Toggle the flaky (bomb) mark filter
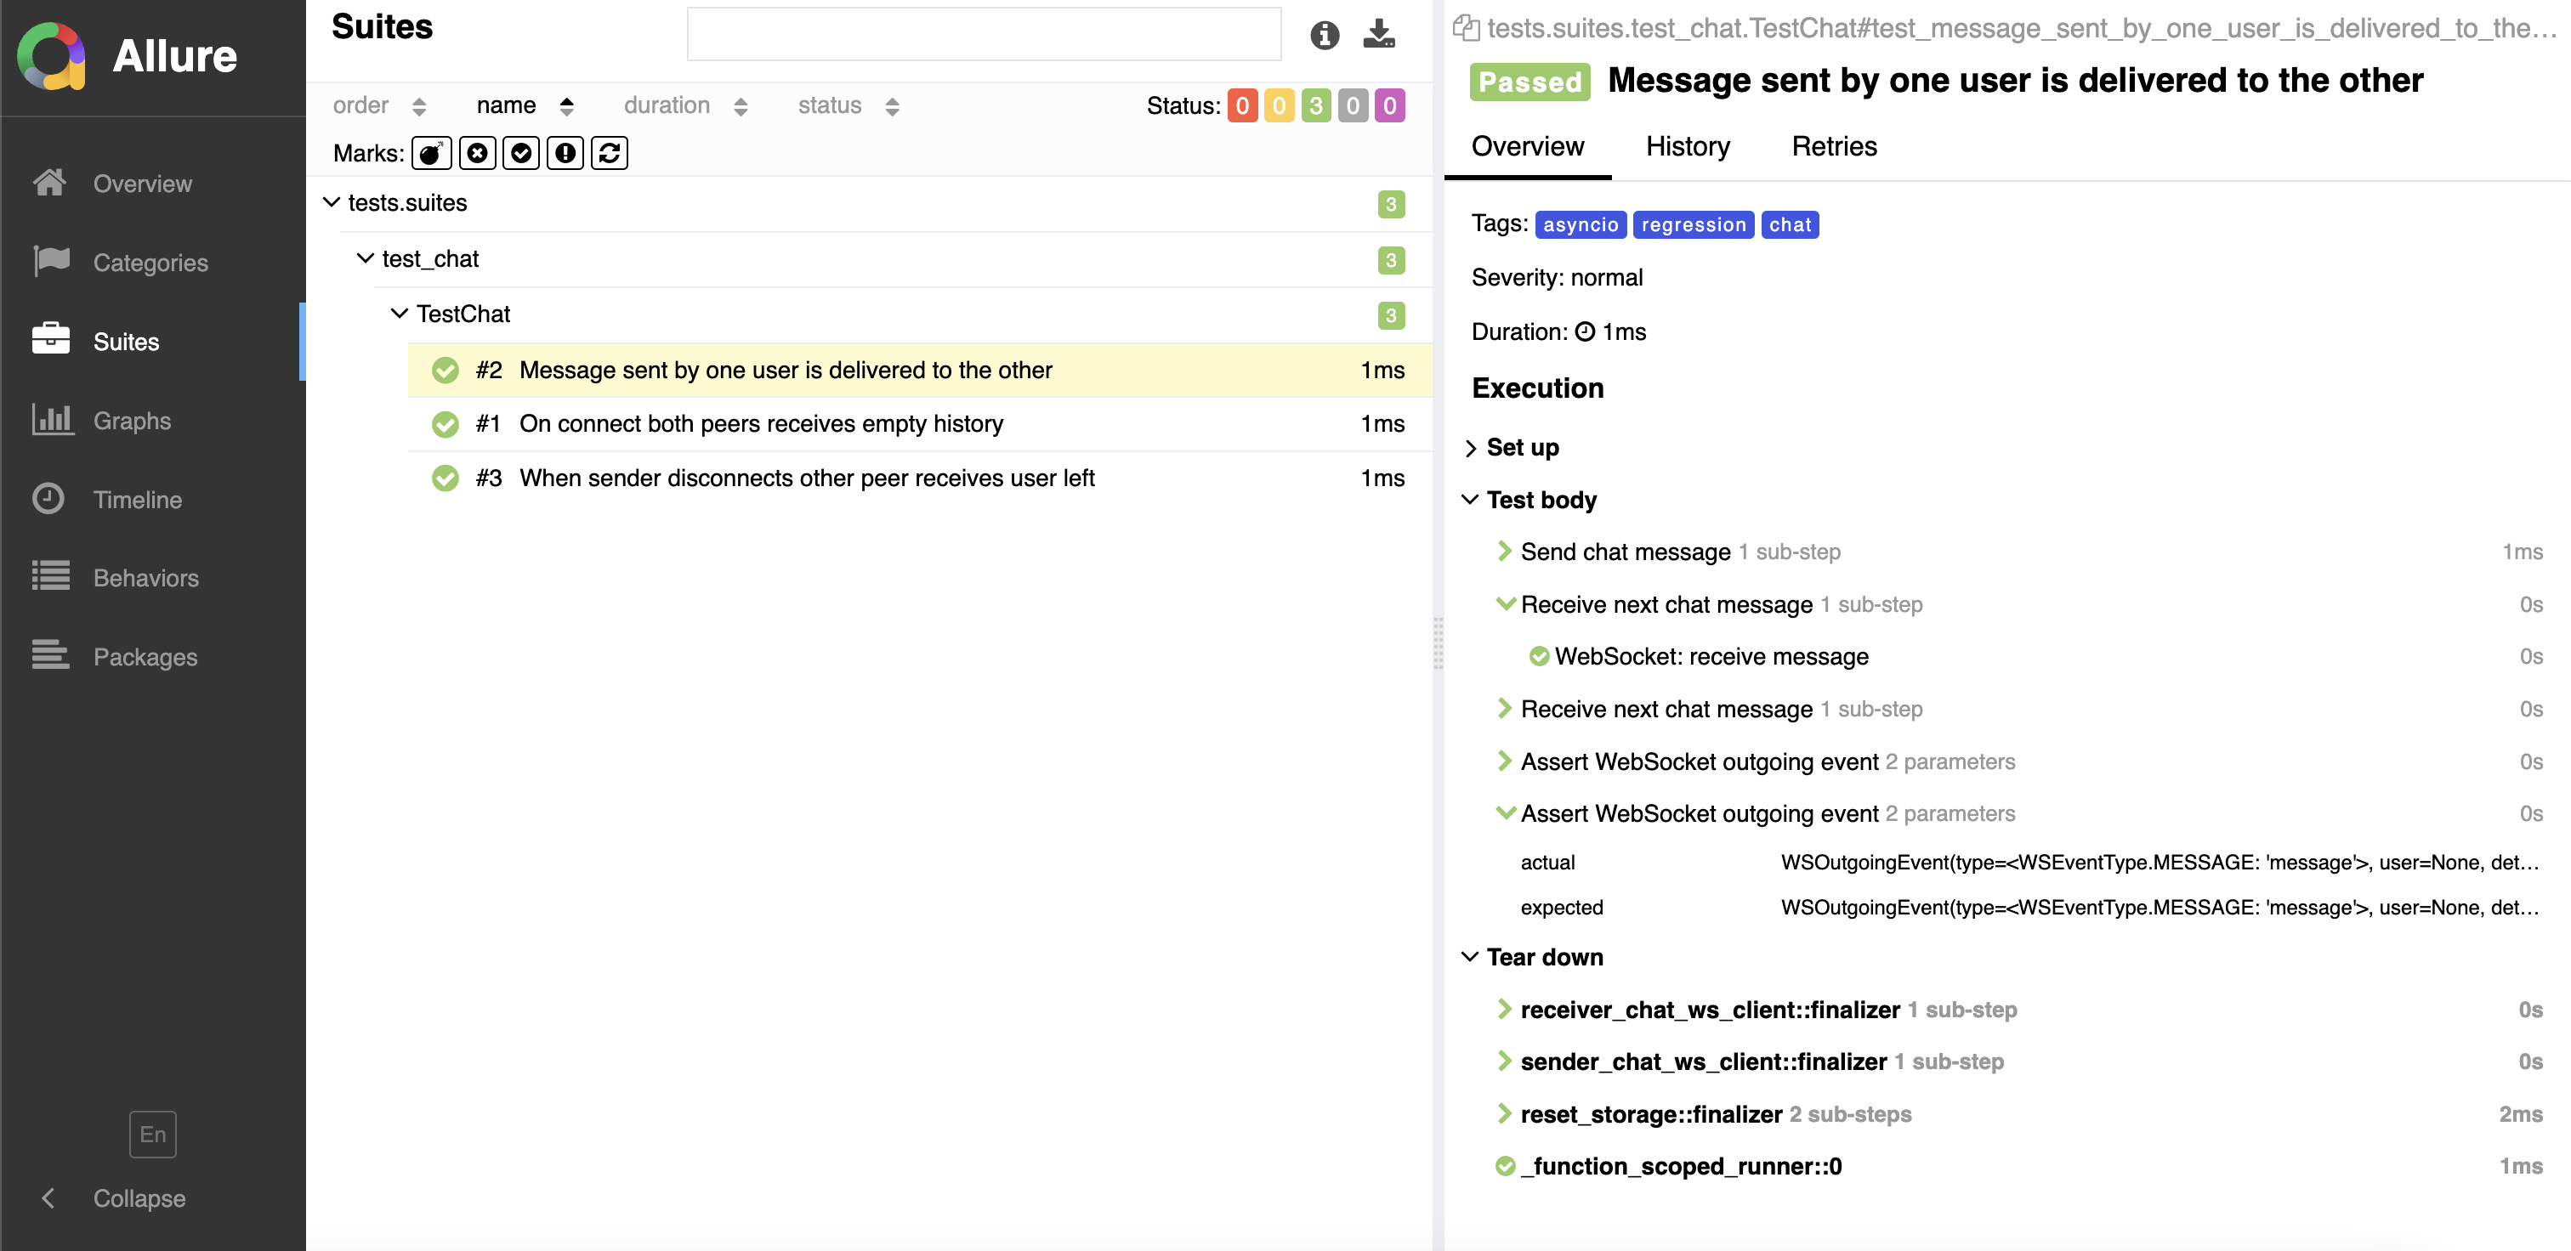Image resolution: width=2571 pixels, height=1251 pixels. [x=431, y=153]
